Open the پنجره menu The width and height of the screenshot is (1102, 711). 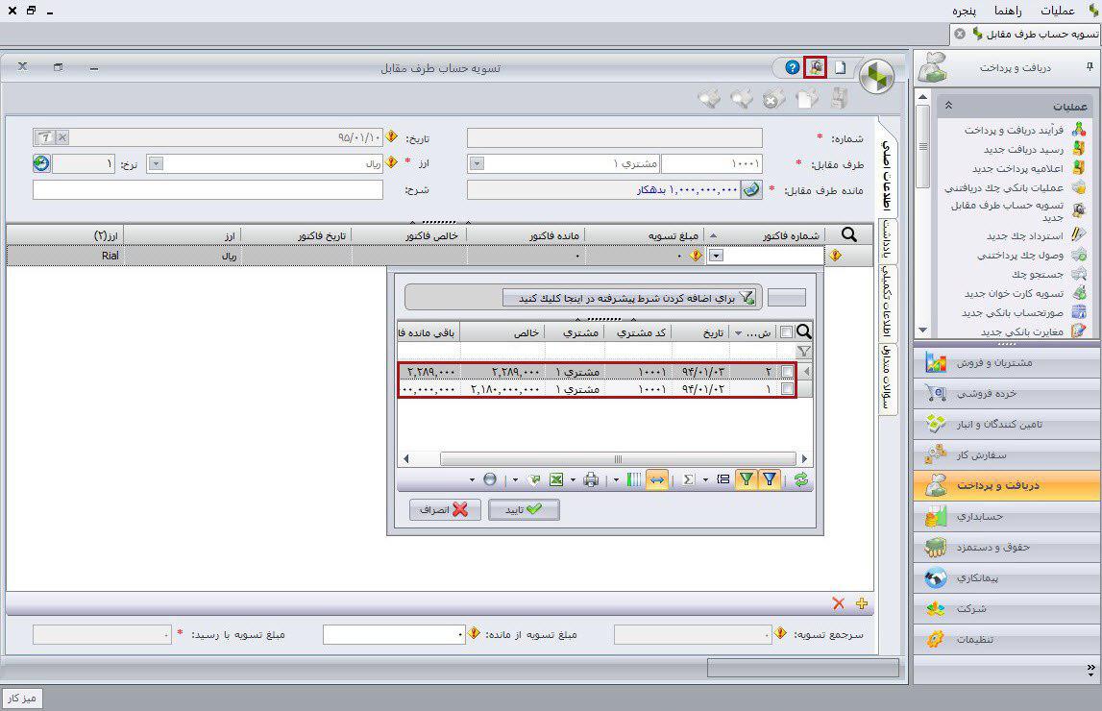pos(964,11)
